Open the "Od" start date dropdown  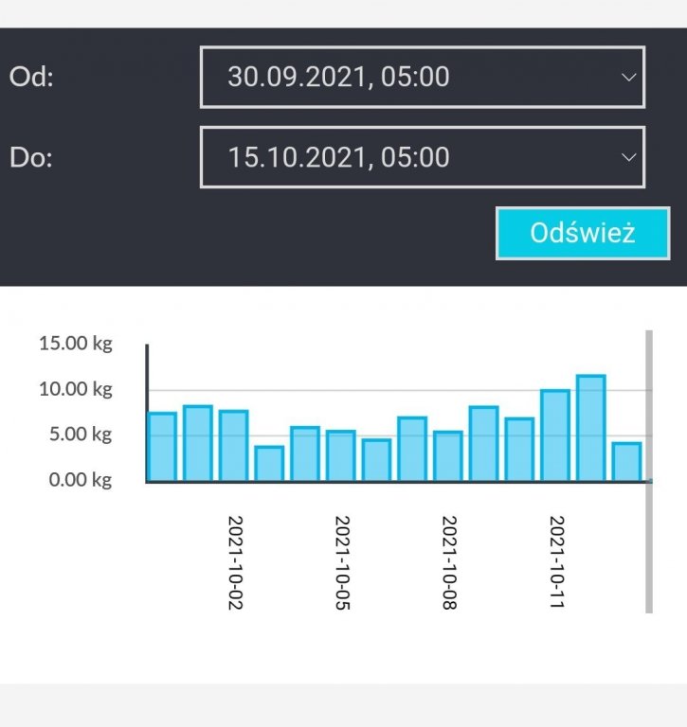(x=422, y=77)
